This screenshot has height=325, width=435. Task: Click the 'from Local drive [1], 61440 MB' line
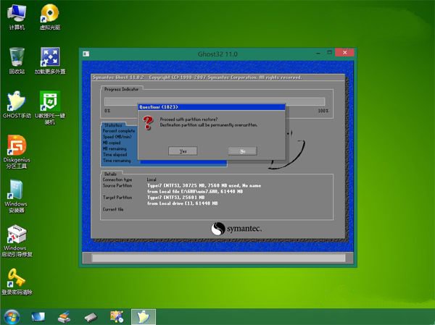pyautogui.click(x=182, y=203)
